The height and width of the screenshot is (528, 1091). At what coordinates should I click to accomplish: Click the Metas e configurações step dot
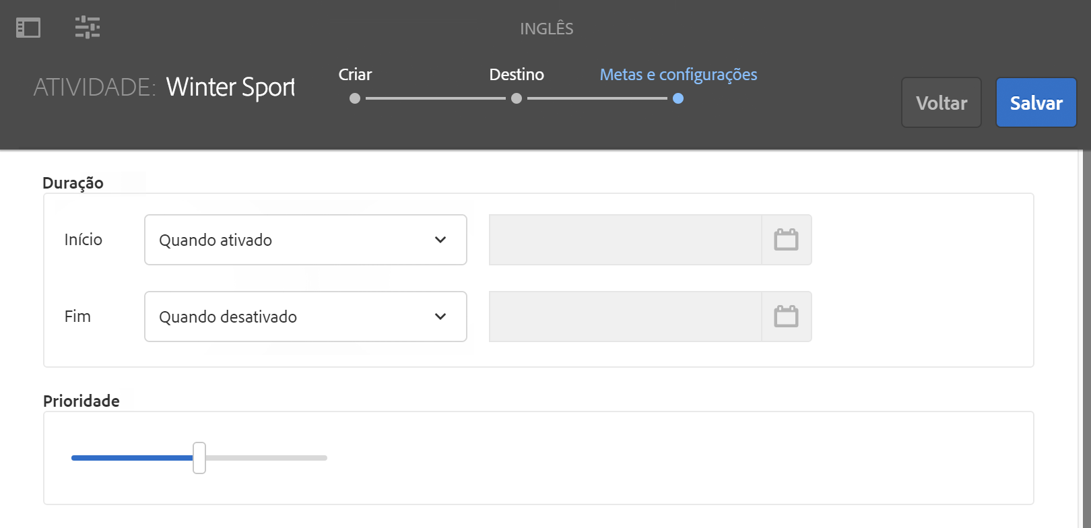point(678,98)
